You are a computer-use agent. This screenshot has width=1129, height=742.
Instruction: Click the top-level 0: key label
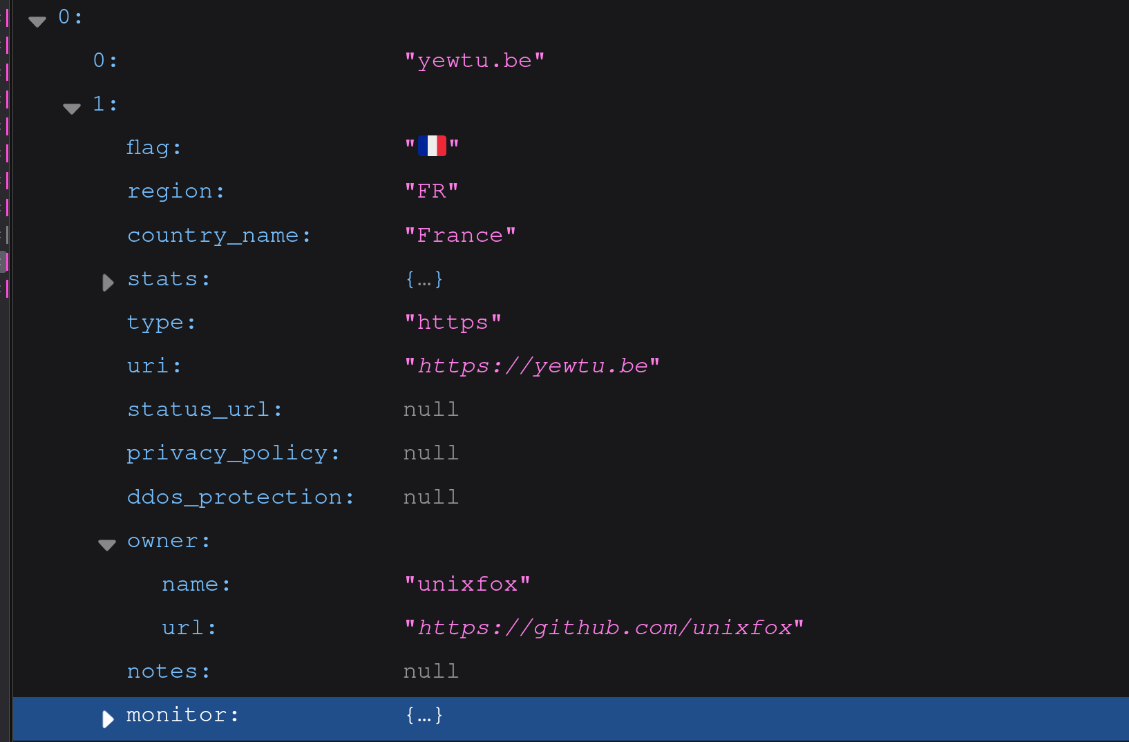pos(70,17)
